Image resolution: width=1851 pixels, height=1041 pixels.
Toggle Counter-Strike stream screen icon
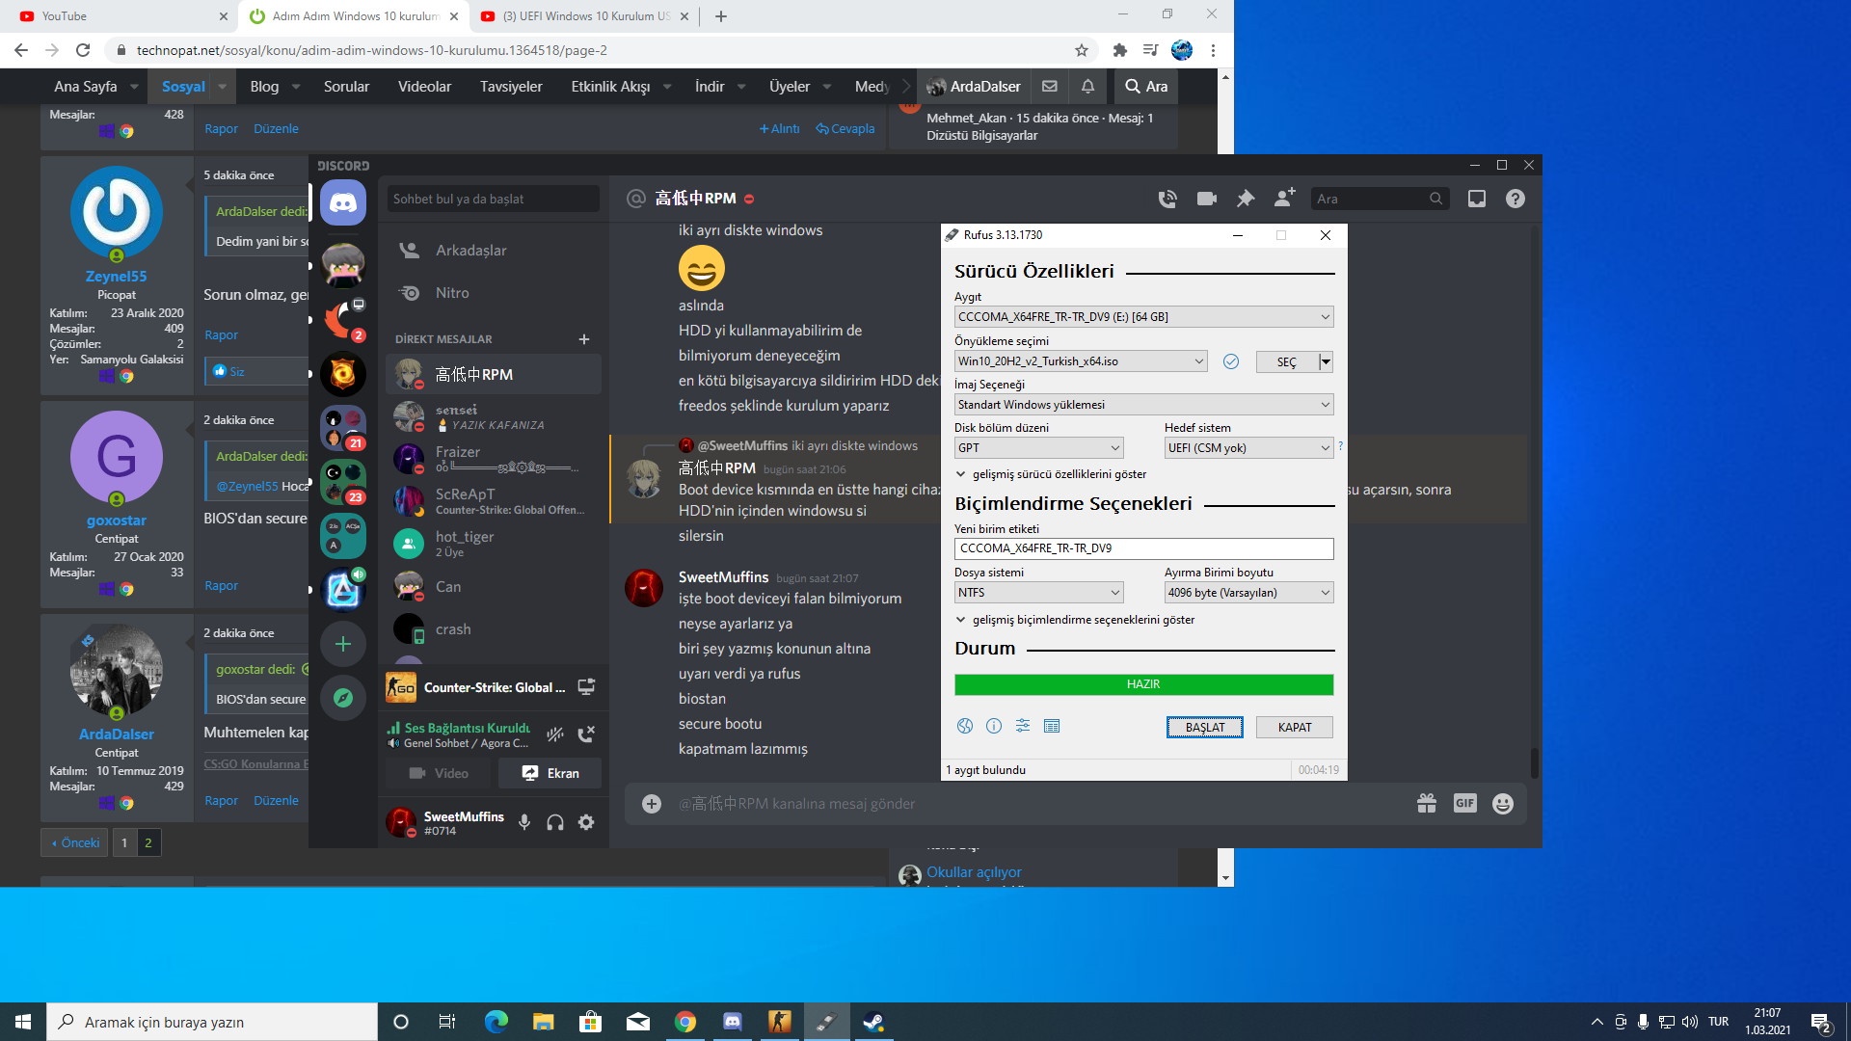coord(586,687)
